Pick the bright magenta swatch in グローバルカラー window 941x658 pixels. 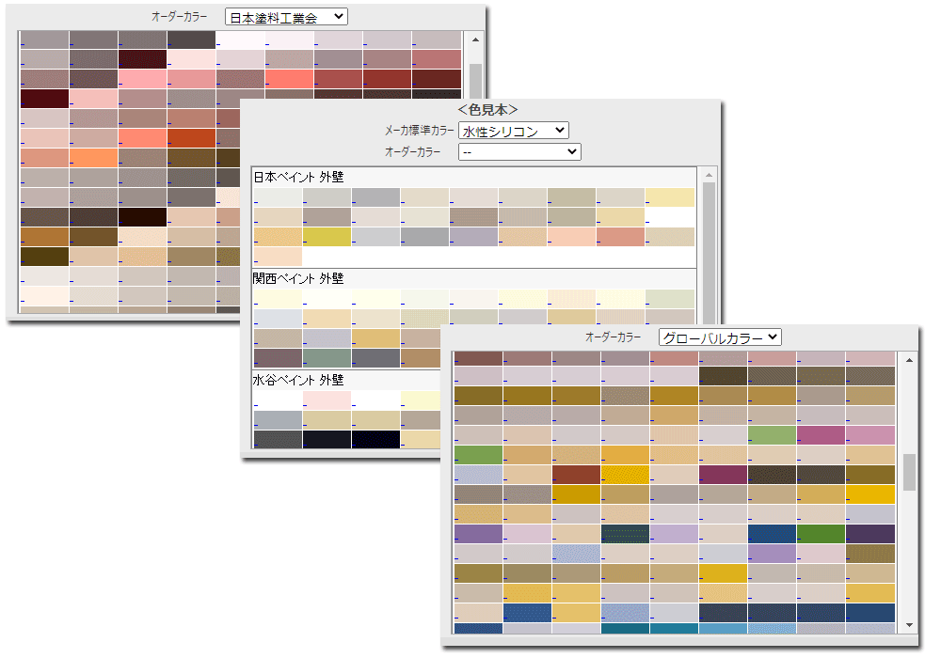(821, 435)
